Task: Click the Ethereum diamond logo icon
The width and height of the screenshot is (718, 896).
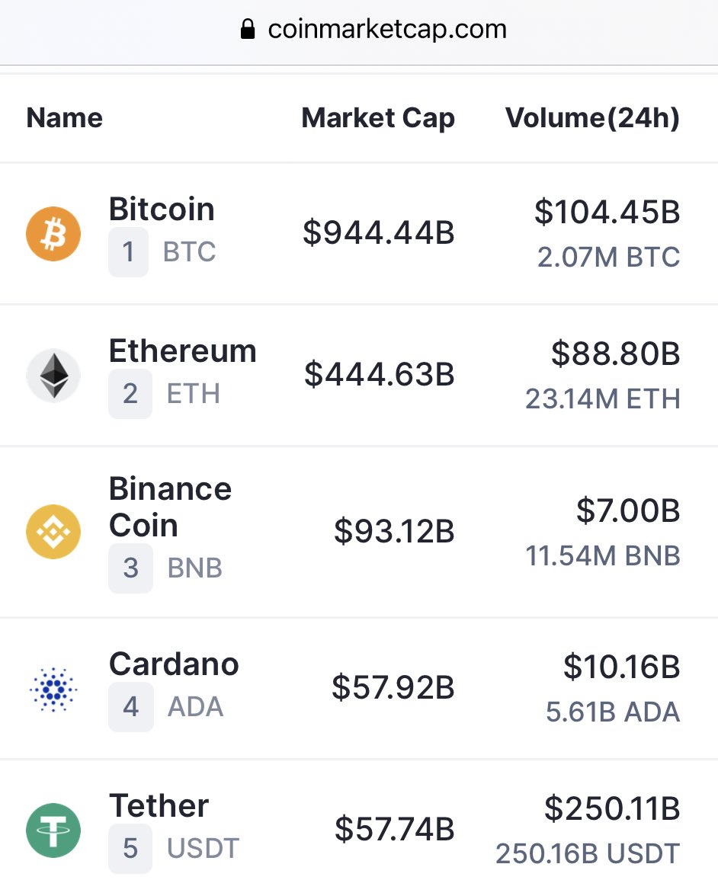Action: click(53, 376)
